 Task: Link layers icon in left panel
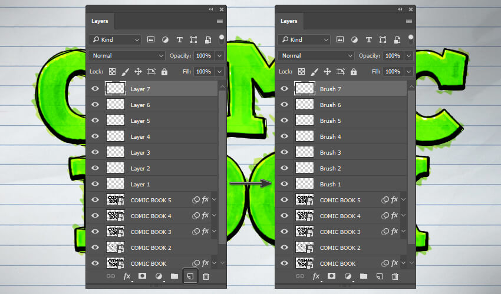click(x=111, y=276)
